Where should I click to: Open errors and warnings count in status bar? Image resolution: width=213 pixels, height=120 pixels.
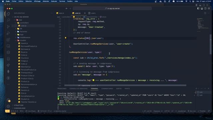click(14, 111)
